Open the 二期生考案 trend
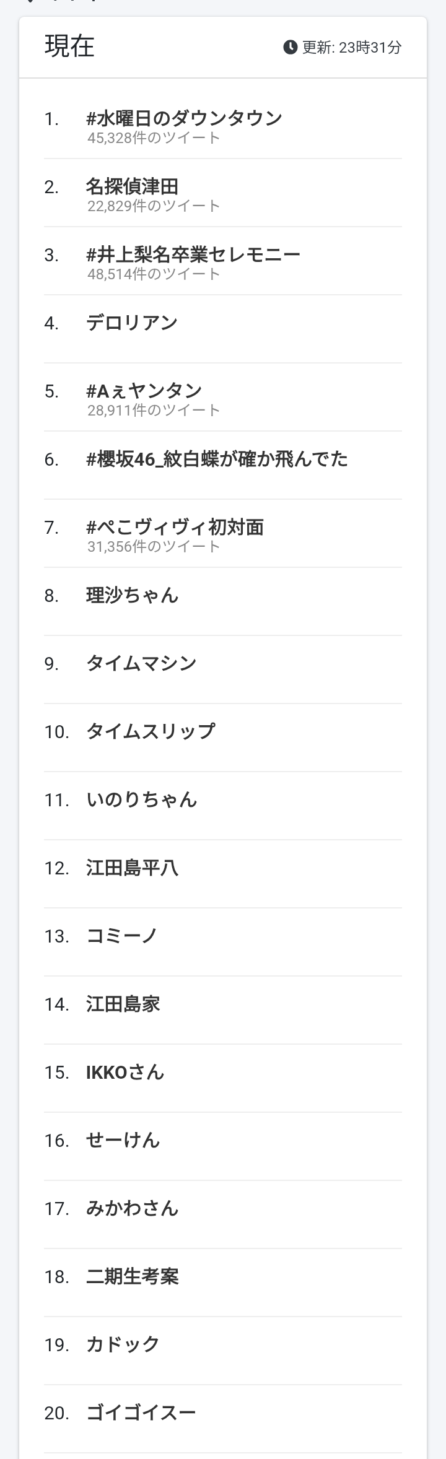The width and height of the screenshot is (446, 1459). (133, 1276)
